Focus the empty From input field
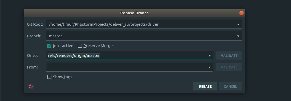291x101 pixels. (x=129, y=67)
